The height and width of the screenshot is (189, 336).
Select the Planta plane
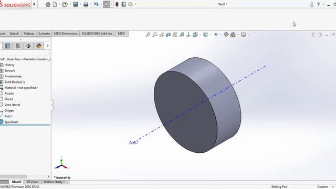(x=9, y=99)
